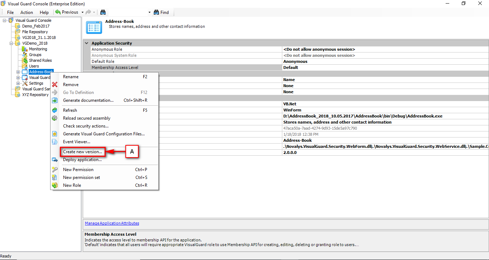This screenshot has width=489, height=260.
Task: Open the Action menu
Action: 27,12
